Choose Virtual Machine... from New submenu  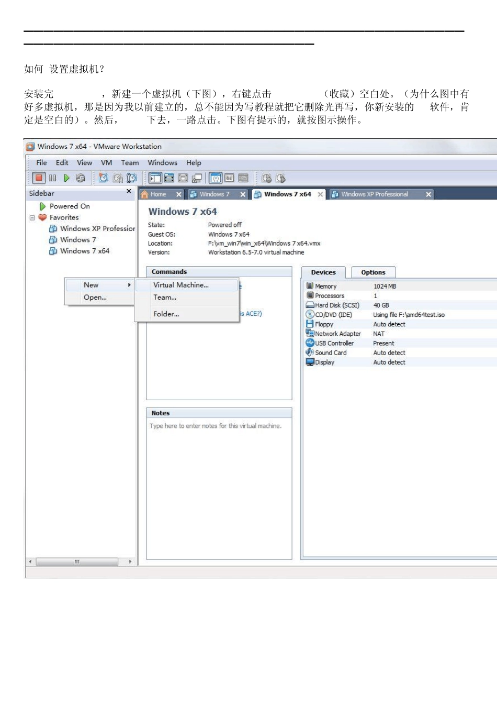187,285
